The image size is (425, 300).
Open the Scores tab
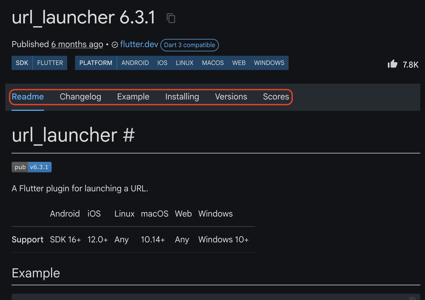(276, 97)
